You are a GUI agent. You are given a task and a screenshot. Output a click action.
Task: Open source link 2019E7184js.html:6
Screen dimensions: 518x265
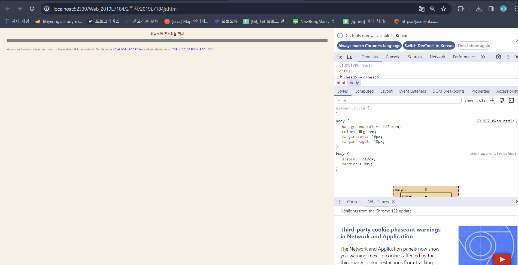pos(496,121)
